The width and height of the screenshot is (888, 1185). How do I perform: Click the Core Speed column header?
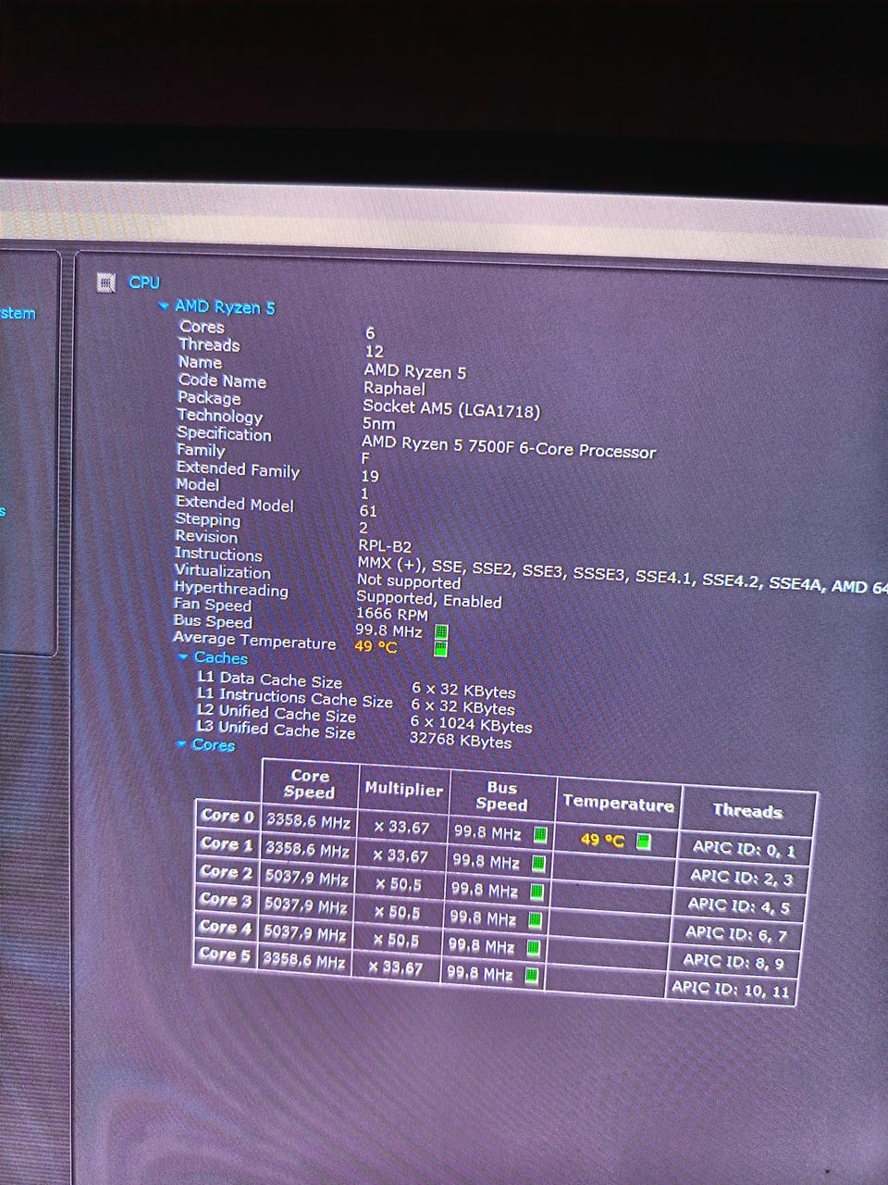(x=310, y=783)
